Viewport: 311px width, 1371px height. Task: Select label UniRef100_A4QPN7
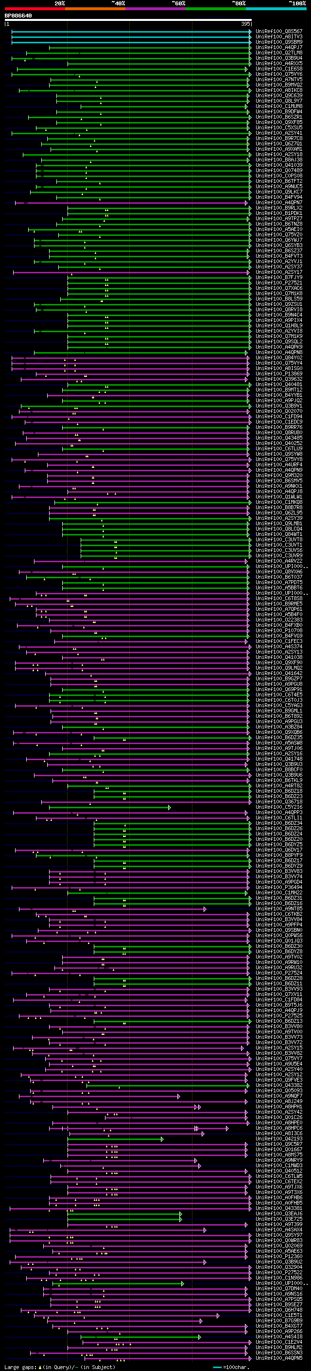(x=279, y=203)
